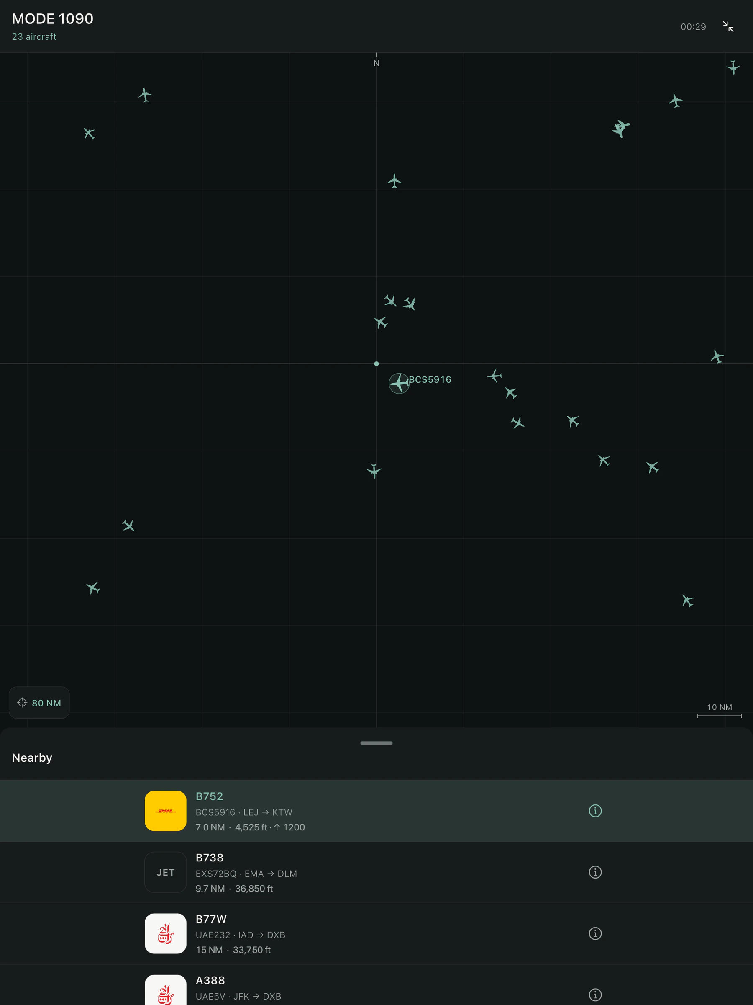Tap the receiver center dot on radar
Viewport: 753px width, 1005px height.
tap(376, 363)
